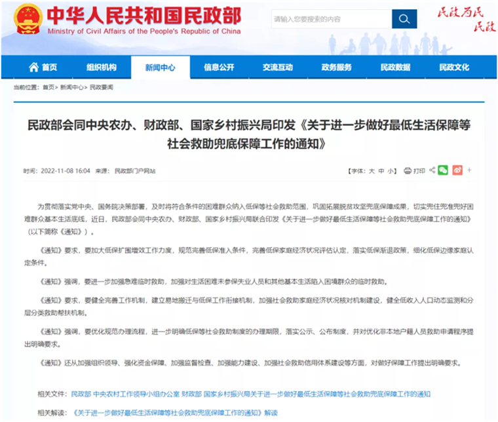Share via the green WeChat icon
The image size is (498, 422).
[x=443, y=170]
